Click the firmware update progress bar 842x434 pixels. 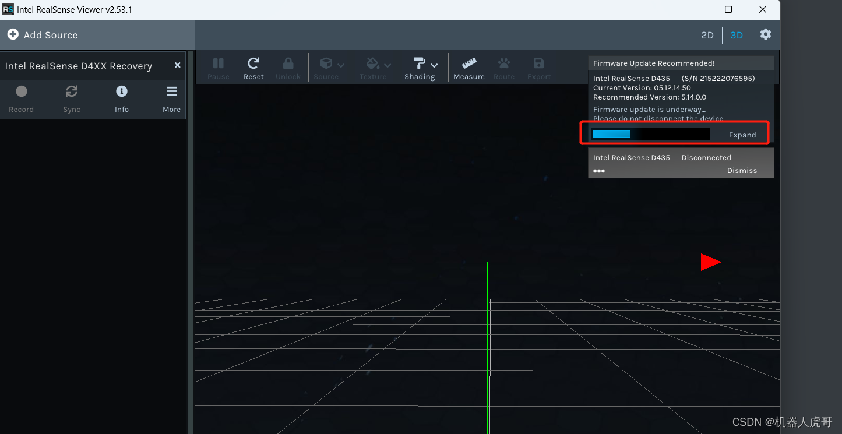pyautogui.click(x=651, y=134)
